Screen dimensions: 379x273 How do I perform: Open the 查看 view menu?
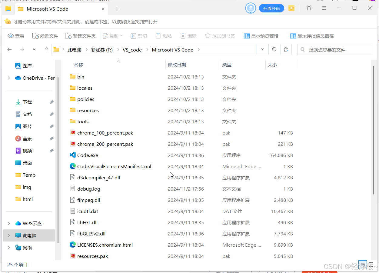tap(16, 36)
